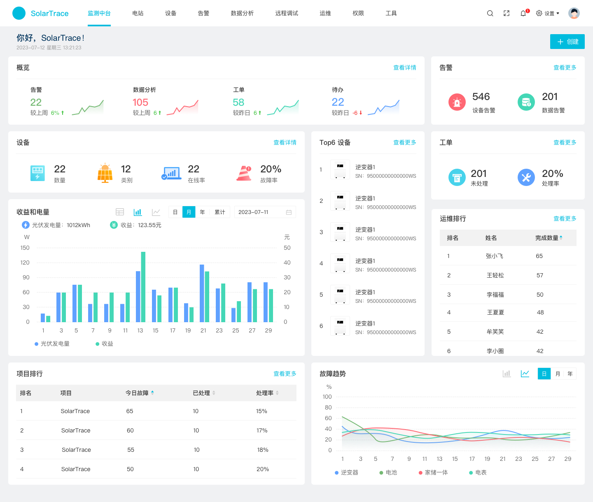This screenshot has height=502, width=593.
Task: Click the SolarTrace logo circle
Action: (x=19, y=13)
